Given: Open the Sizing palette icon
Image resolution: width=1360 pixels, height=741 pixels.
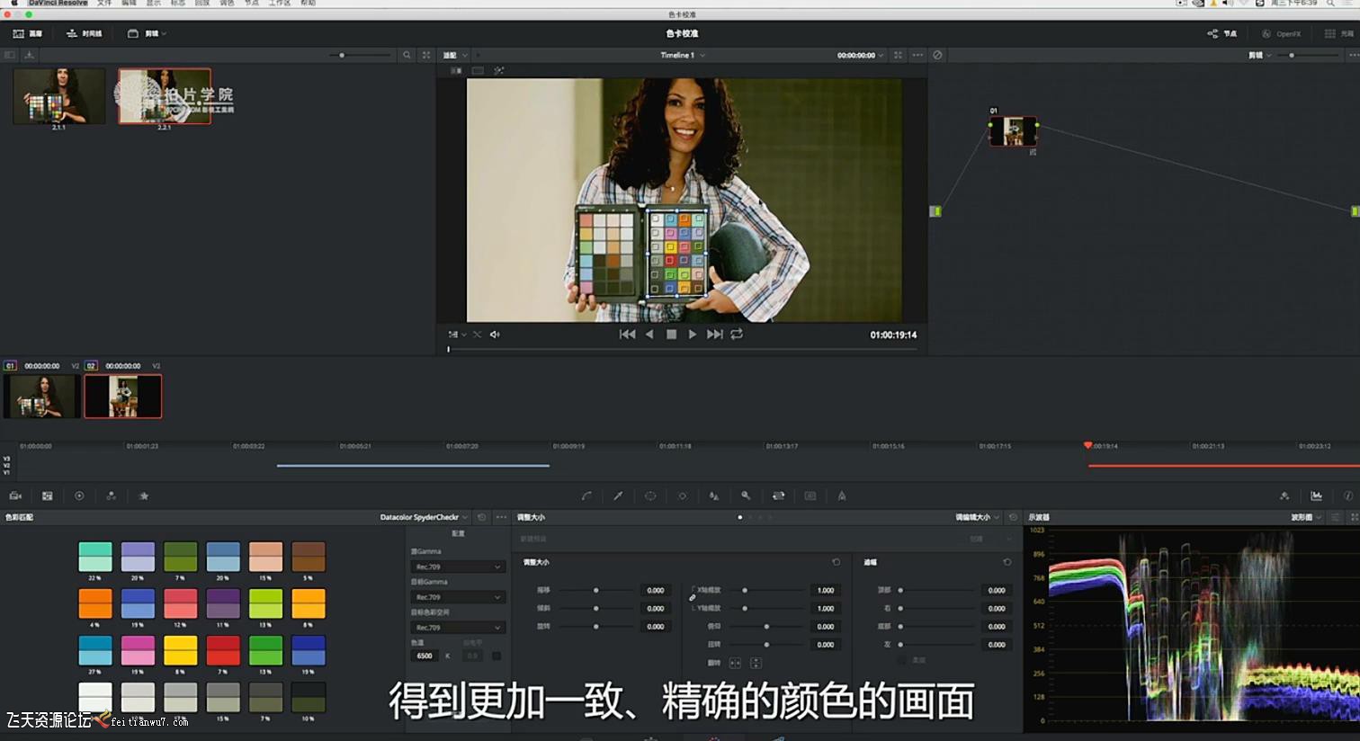Looking at the screenshot, I should [778, 495].
